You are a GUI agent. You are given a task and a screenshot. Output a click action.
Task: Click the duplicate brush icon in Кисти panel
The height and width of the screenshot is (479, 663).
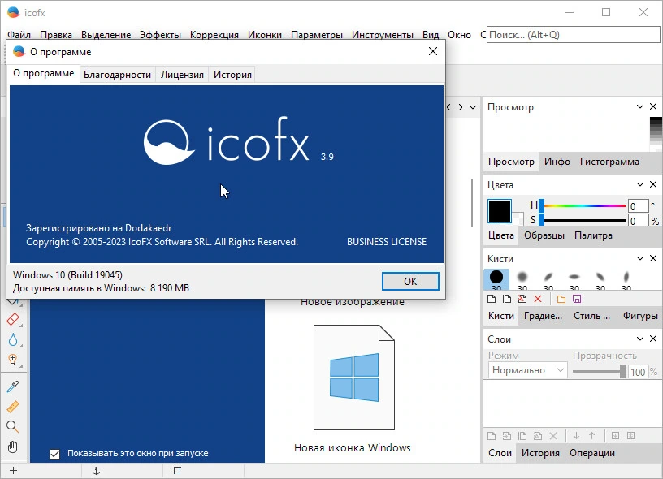506,299
